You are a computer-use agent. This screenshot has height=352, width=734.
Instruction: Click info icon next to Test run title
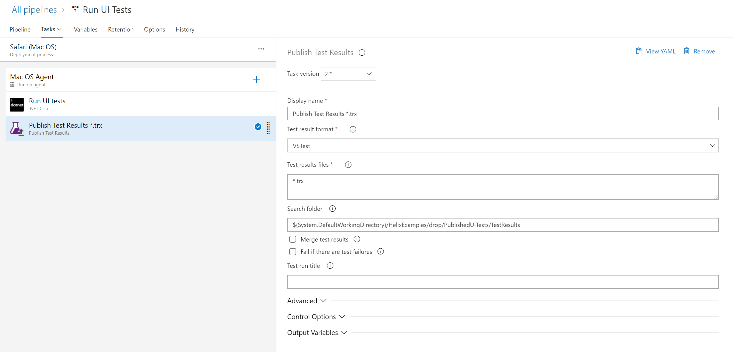coord(330,266)
